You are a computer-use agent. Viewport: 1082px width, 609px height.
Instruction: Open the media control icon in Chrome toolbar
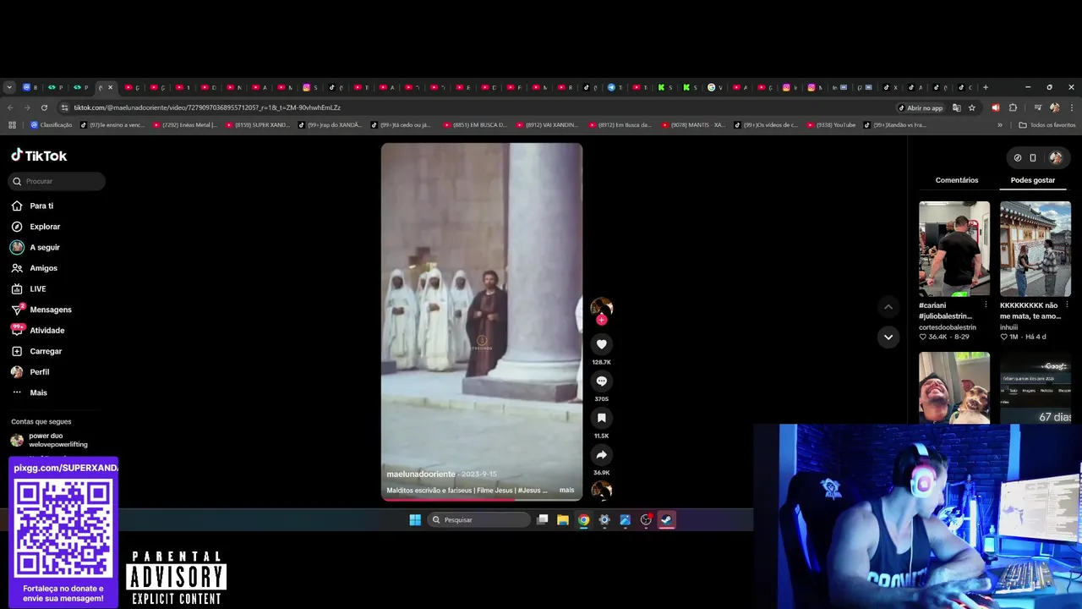pos(1038,107)
